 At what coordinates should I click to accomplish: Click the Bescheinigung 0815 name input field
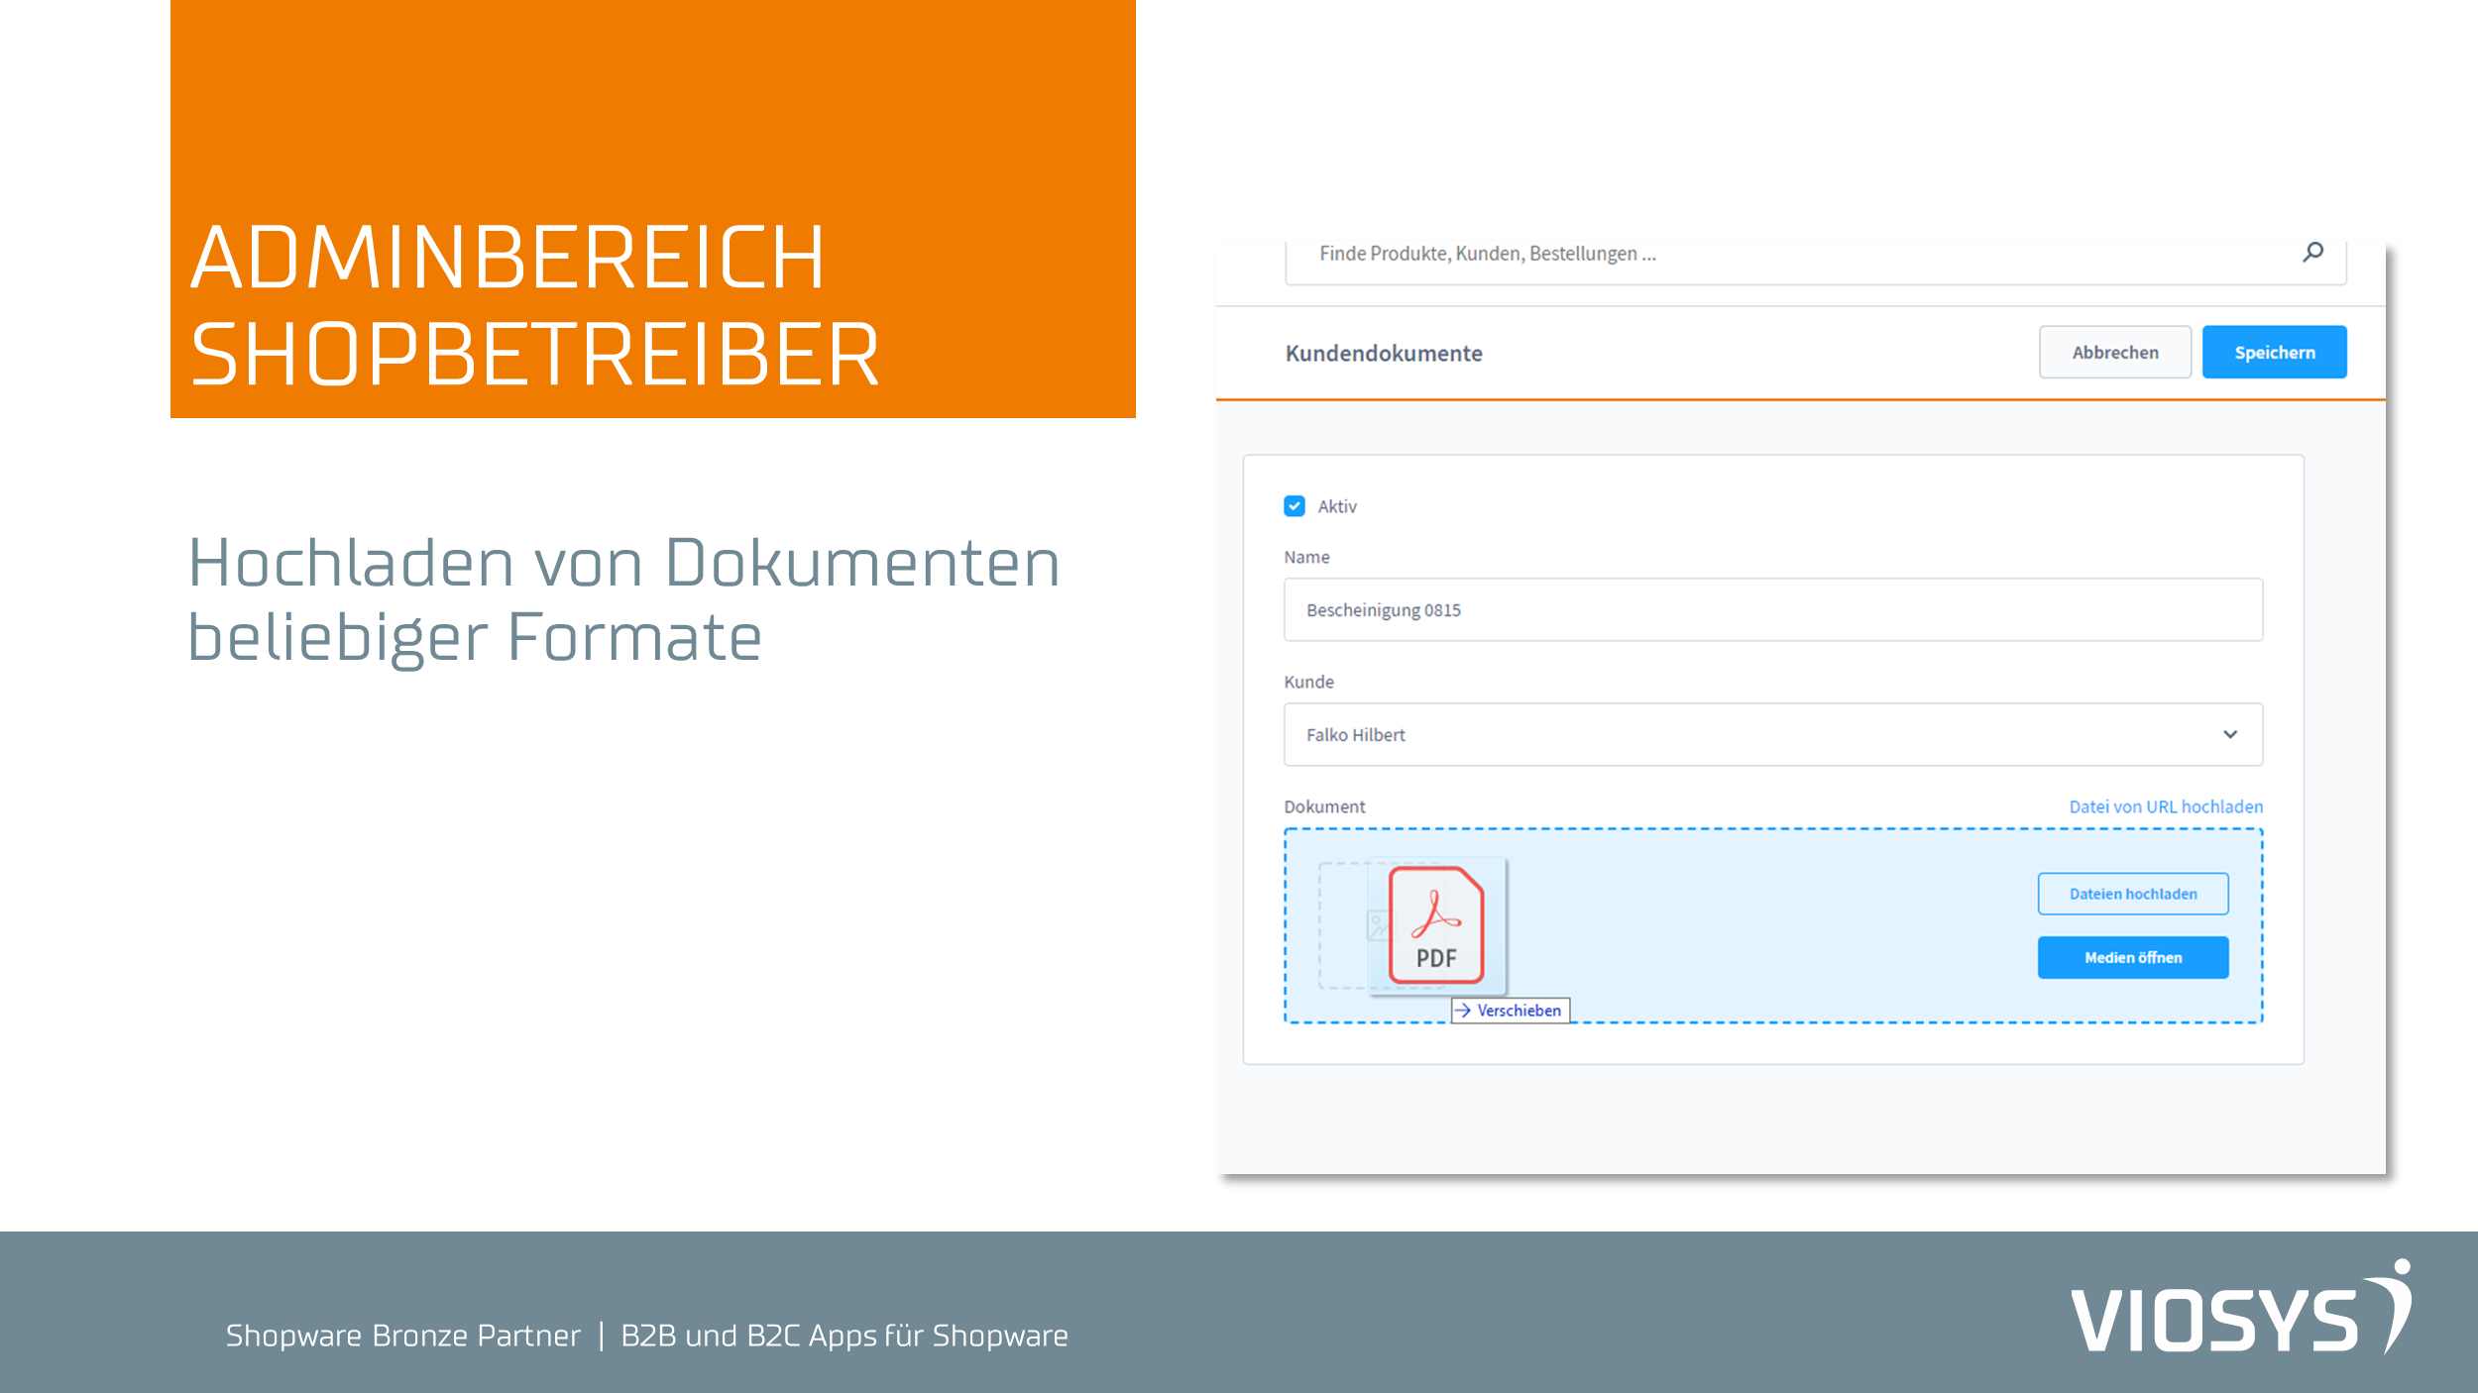pos(1773,609)
